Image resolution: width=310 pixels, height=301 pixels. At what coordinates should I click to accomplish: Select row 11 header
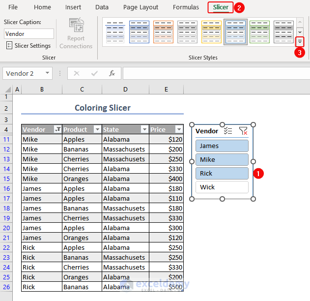tap(6, 140)
